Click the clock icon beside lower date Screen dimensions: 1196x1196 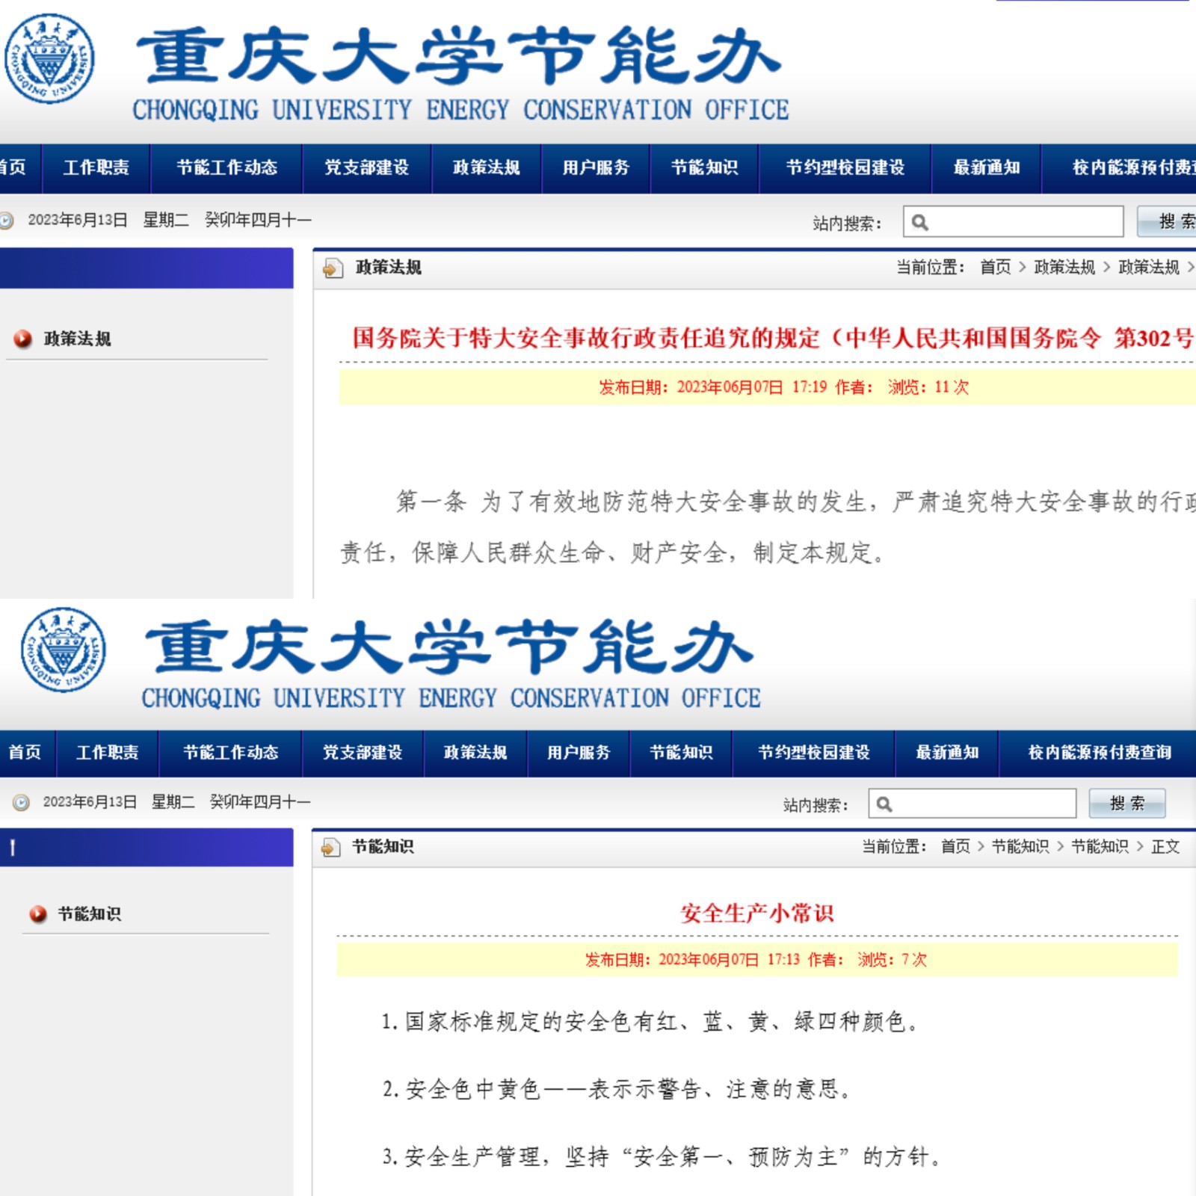pos(21,802)
